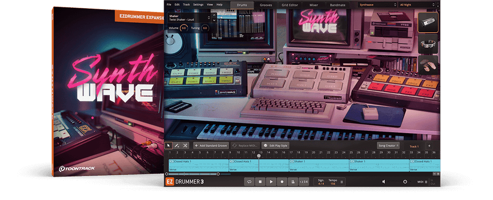
Task: Switch to the Bandmate tab
Action: (337, 5)
